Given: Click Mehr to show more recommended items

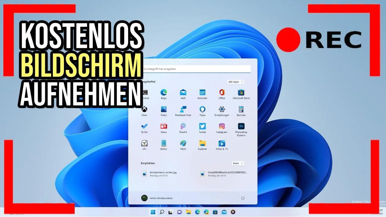Looking at the screenshot, I should [238, 163].
